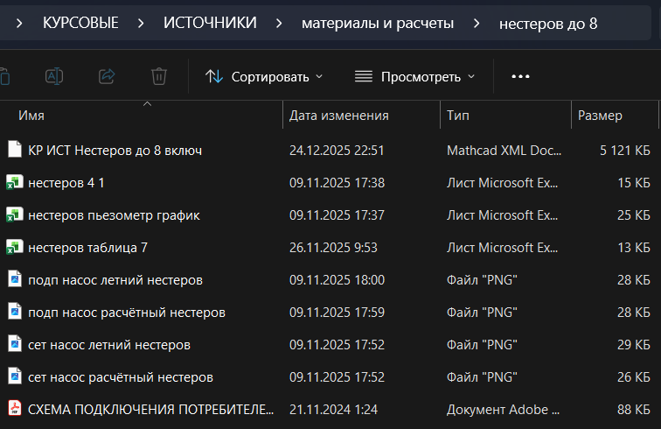Expand the chevron after материалы и расчеты

476,24
